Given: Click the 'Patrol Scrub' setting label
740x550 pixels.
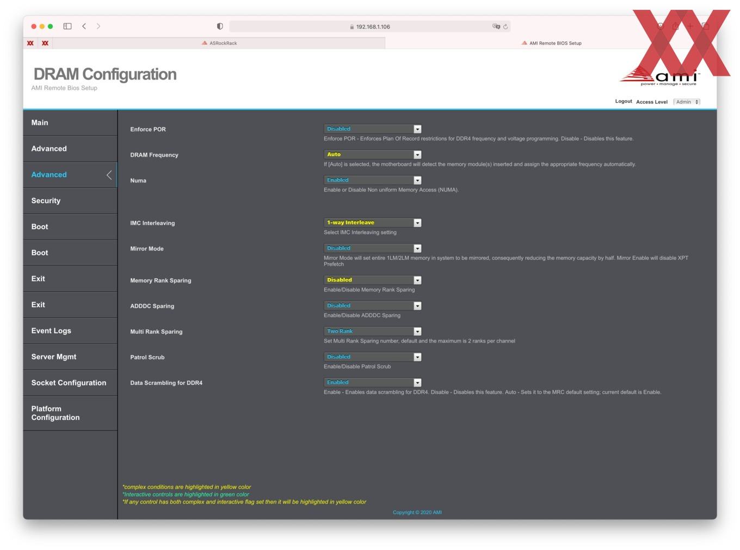Looking at the screenshot, I should (x=147, y=358).
